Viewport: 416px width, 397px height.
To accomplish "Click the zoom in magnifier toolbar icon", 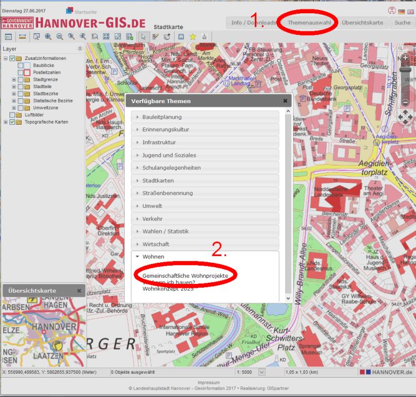I will tap(48, 37).
